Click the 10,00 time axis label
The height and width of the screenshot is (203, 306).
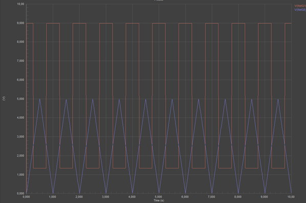[291, 197]
